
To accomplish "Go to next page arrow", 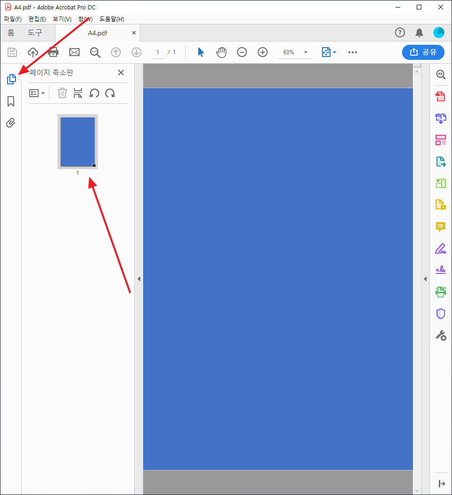I will point(137,52).
